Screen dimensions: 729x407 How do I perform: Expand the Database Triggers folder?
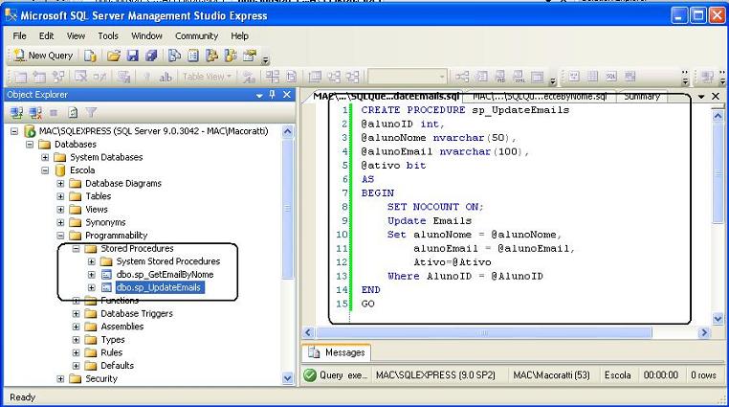click(76, 314)
